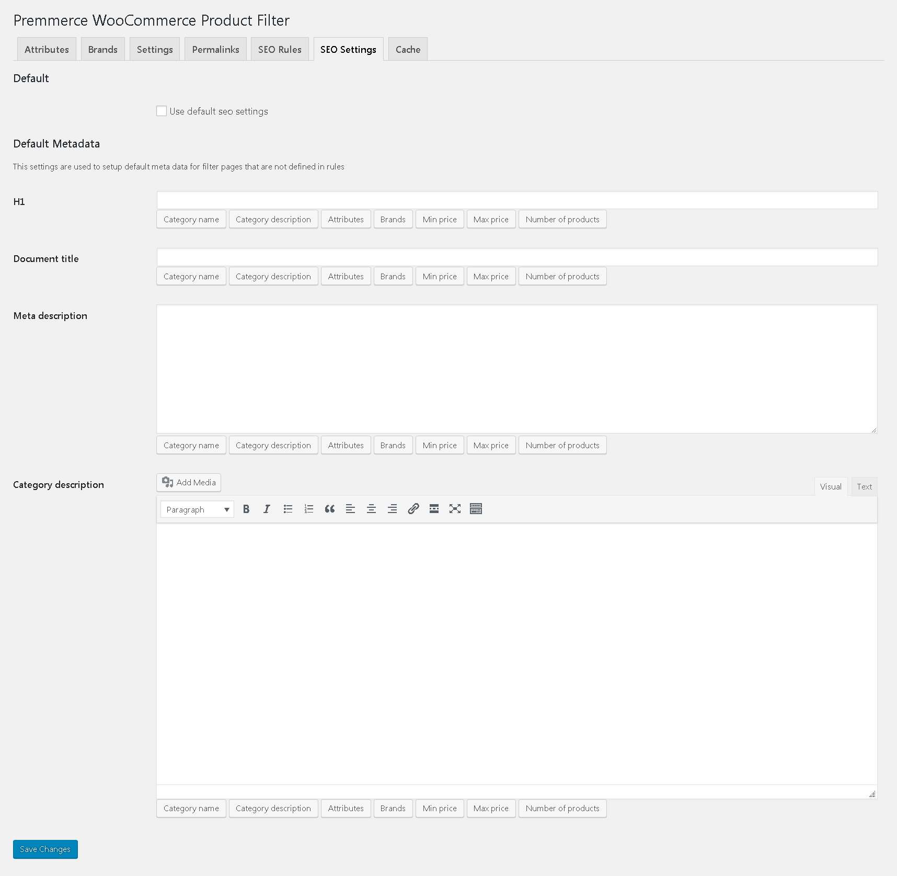Insert Category description under Document title
The height and width of the screenshot is (876, 897).
click(273, 276)
